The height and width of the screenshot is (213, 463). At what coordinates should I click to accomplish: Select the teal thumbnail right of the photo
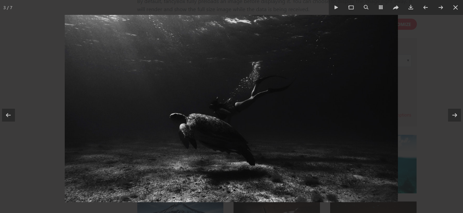point(407,164)
